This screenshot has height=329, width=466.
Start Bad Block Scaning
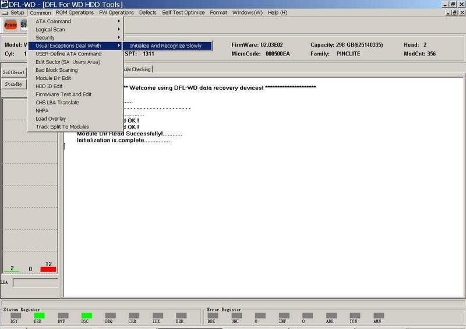76,70
